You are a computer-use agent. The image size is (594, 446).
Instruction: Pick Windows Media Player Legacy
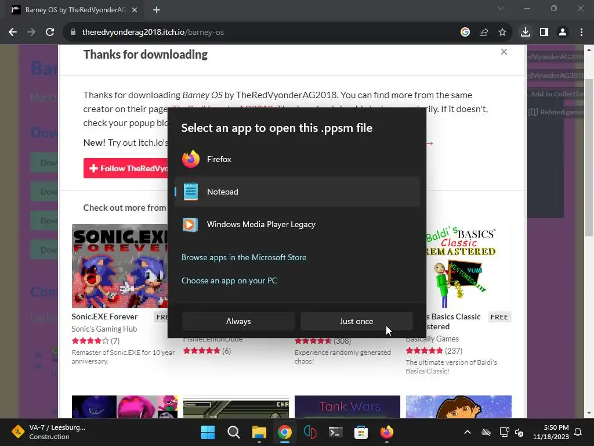pyautogui.click(x=297, y=224)
